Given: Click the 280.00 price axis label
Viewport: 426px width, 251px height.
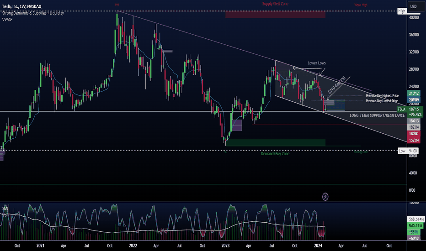Looking at the screenshot, I should (x=414, y=69).
